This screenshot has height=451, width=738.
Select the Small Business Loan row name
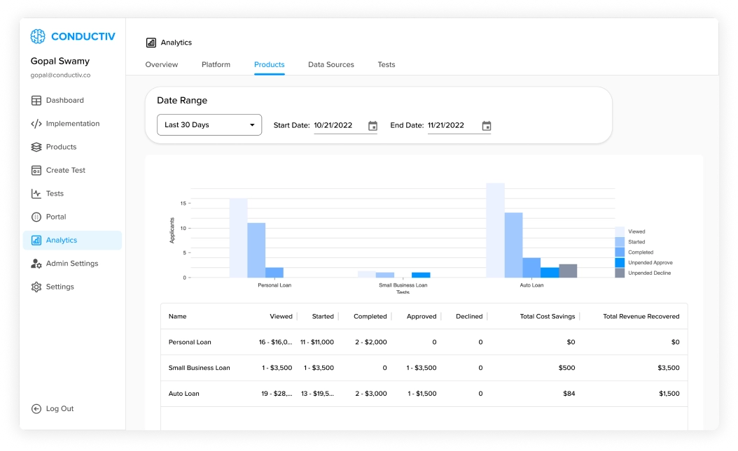pos(199,368)
